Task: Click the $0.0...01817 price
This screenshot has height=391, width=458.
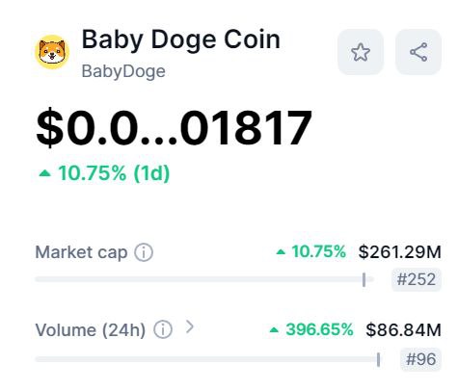Action: 174,127
